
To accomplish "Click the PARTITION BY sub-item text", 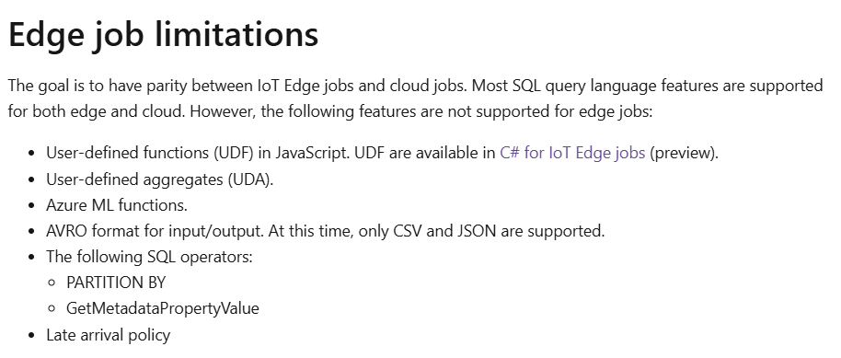I will click(116, 283).
